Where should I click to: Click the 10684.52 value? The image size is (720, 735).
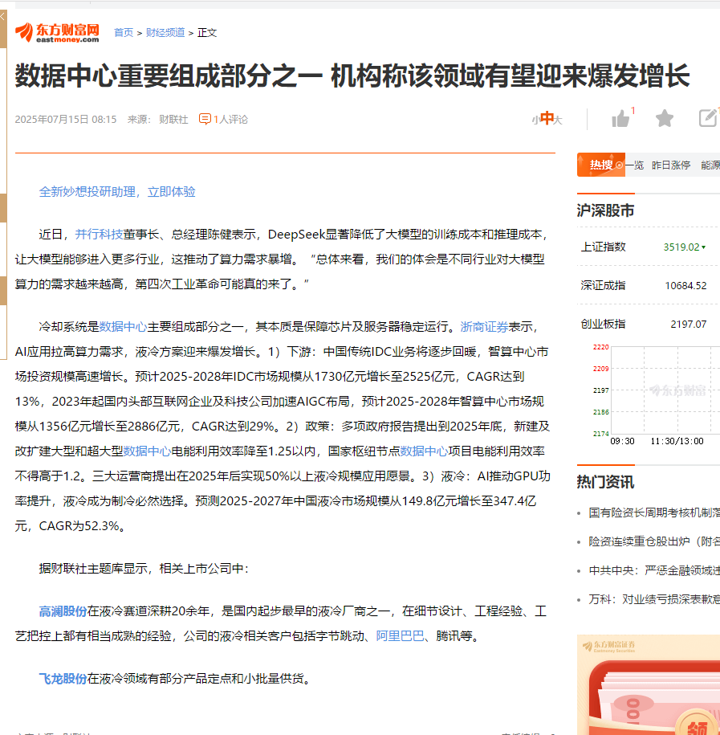click(685, 285)
